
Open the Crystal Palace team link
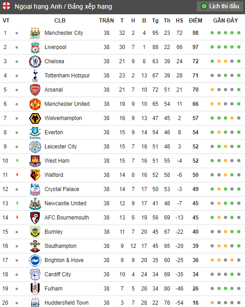[62, 189]
